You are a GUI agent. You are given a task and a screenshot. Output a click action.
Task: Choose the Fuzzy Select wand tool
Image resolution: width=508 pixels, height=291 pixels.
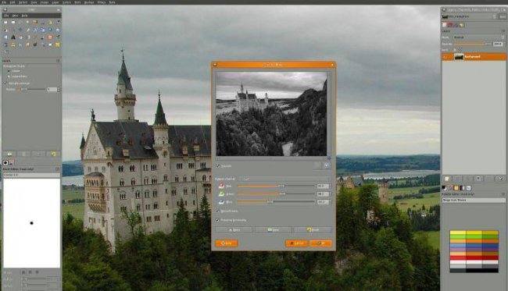click(x=28, y=23)
